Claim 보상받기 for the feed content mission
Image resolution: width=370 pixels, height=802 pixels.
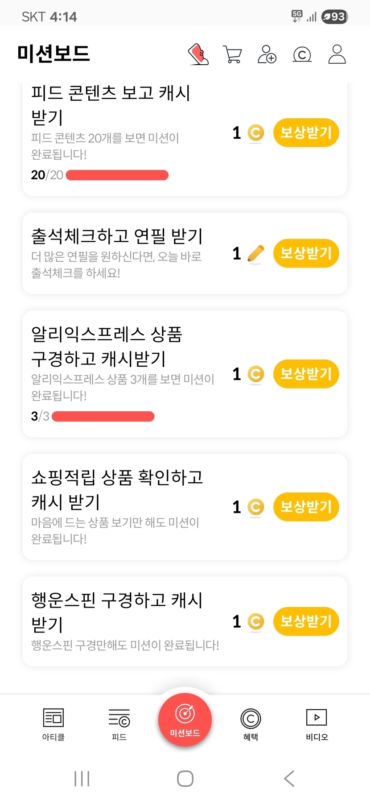click(306, 132)
